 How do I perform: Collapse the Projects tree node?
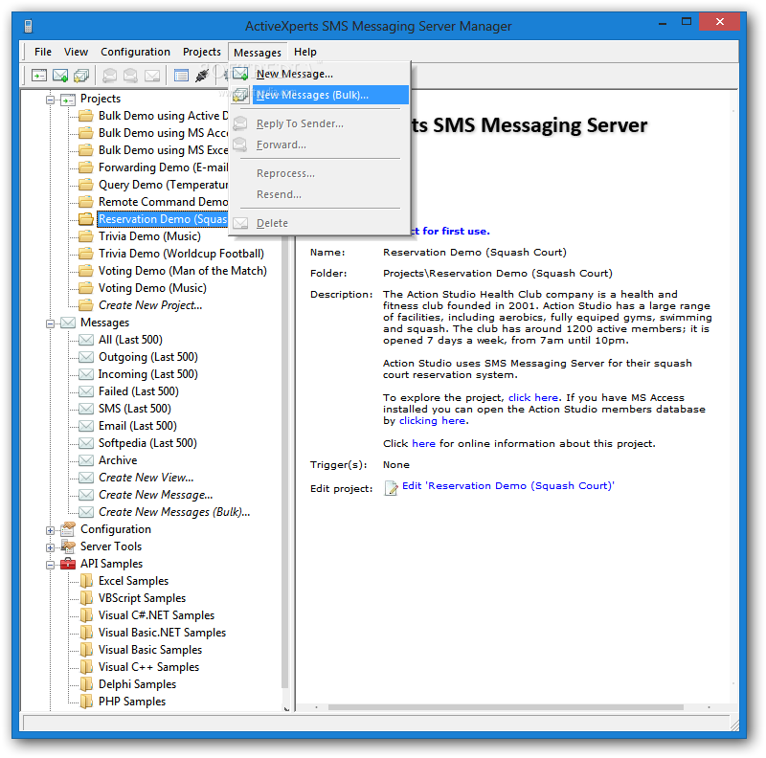coord(50,100)
